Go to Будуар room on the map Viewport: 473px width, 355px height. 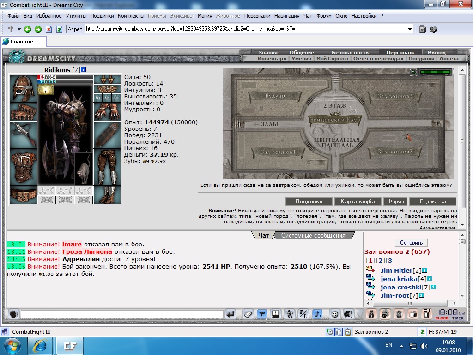[275, 96]
